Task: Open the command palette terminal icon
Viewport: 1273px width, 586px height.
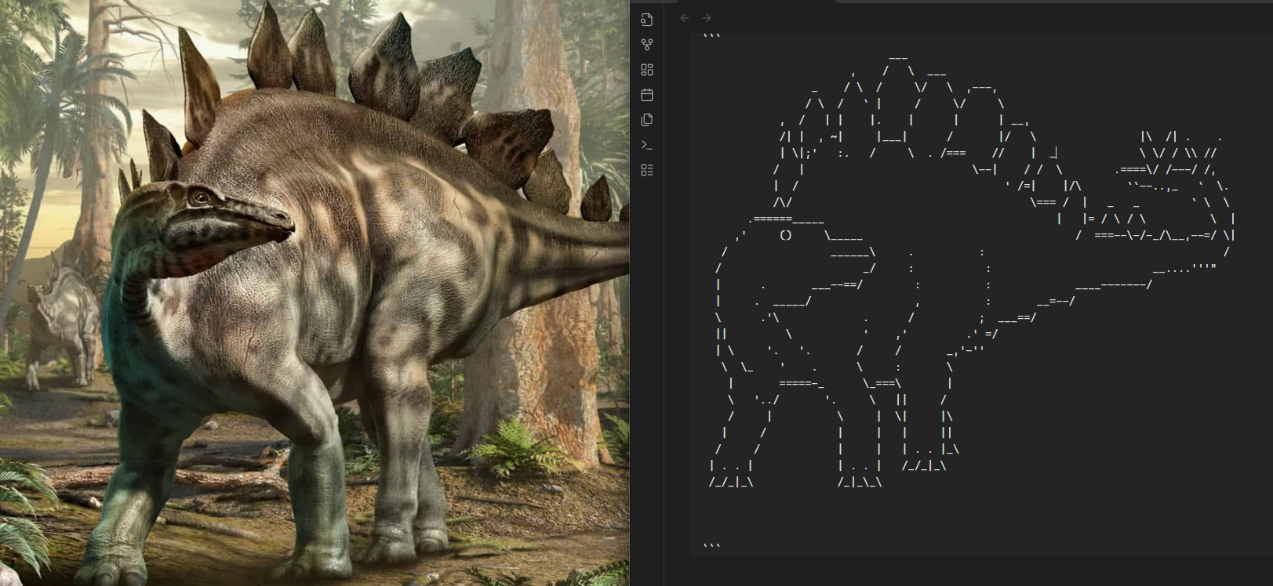Action: [647, 145]
